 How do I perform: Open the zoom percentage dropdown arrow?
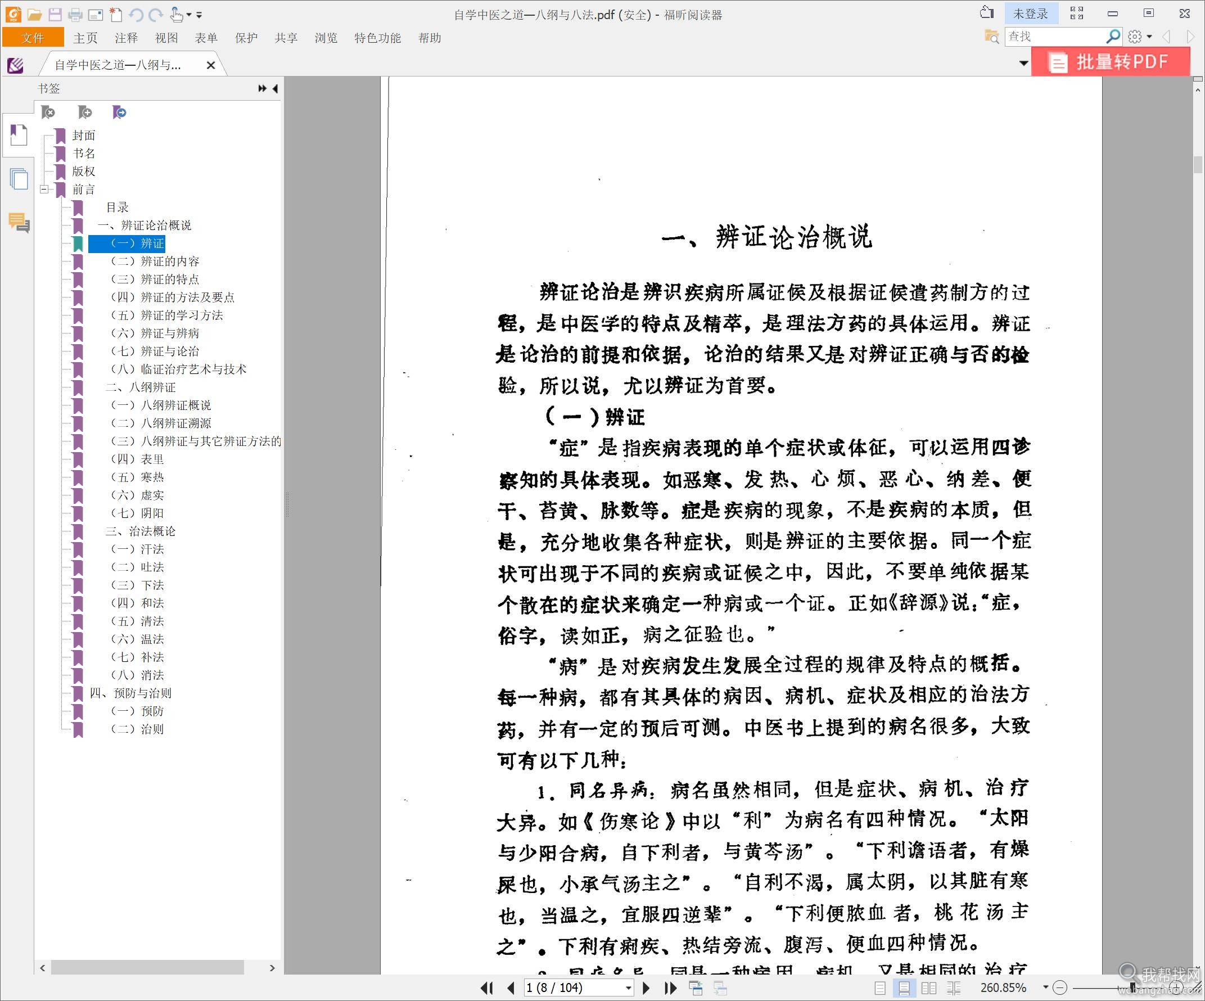[1045, 988]
